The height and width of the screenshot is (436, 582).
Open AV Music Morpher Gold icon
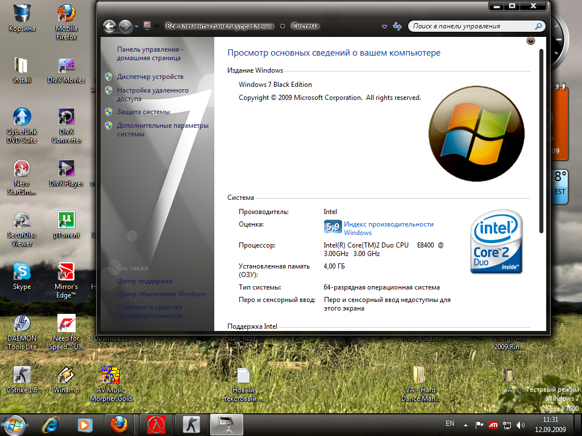coord(111,384)
